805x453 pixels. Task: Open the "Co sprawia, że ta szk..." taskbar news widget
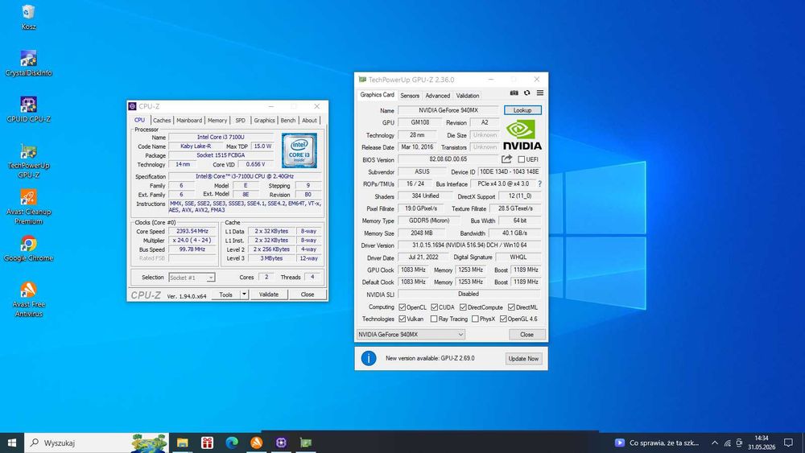657,443
